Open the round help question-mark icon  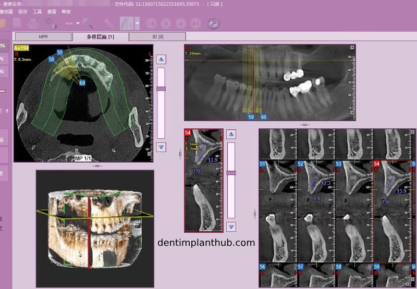(x=214, y=23)
